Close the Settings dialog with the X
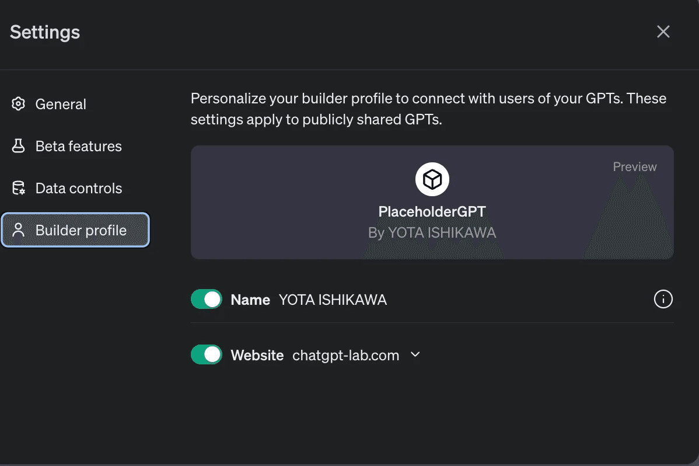Screen dimensions: 699x466 point(663,32)
